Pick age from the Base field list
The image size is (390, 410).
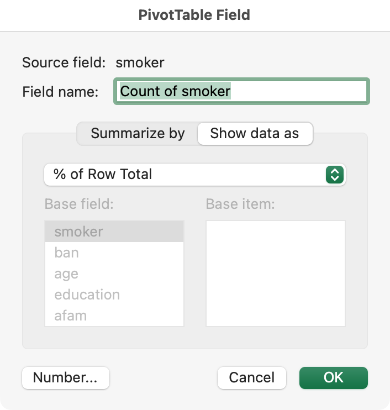pos(114,274)
